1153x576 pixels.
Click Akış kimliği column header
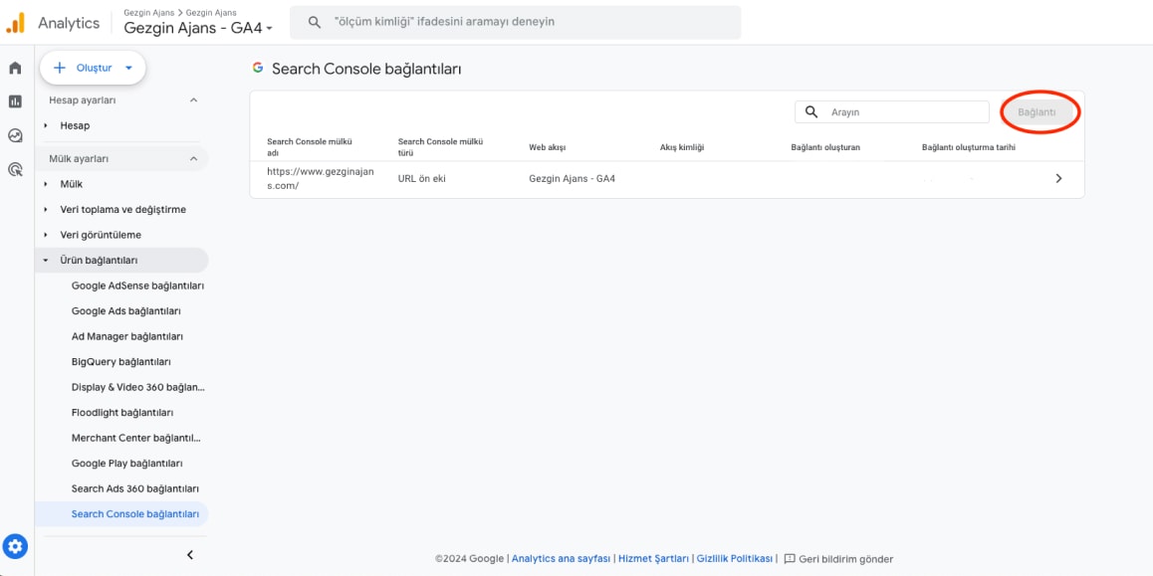click(x=682, y=147)
